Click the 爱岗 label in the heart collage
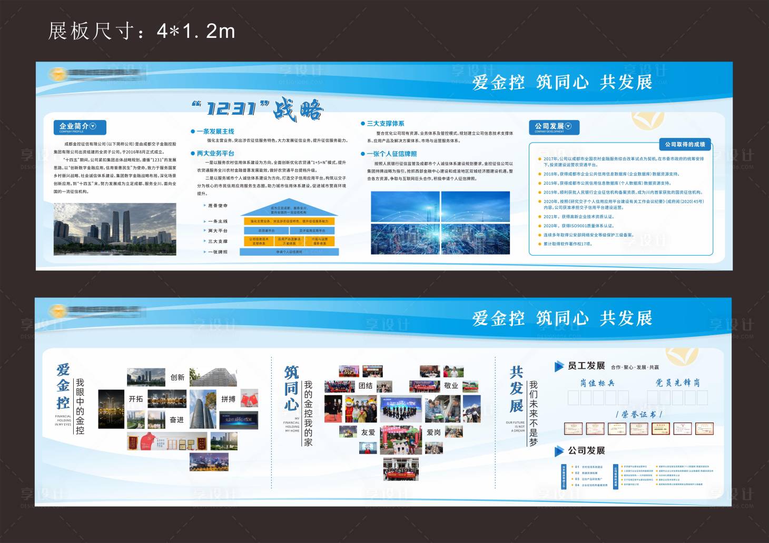Image resolution: width=769 pixels, height=543 pixels. (433, 433)
